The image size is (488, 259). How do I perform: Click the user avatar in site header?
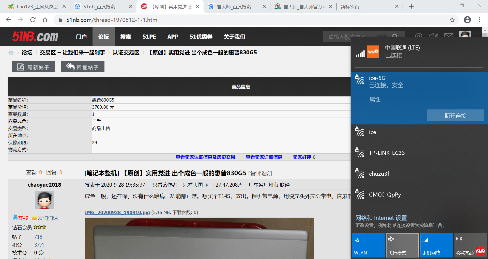(465, 34)
